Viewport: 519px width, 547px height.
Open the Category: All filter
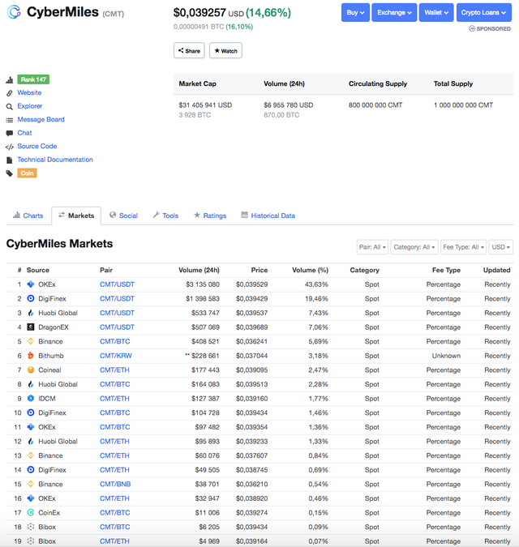point(414,247)
